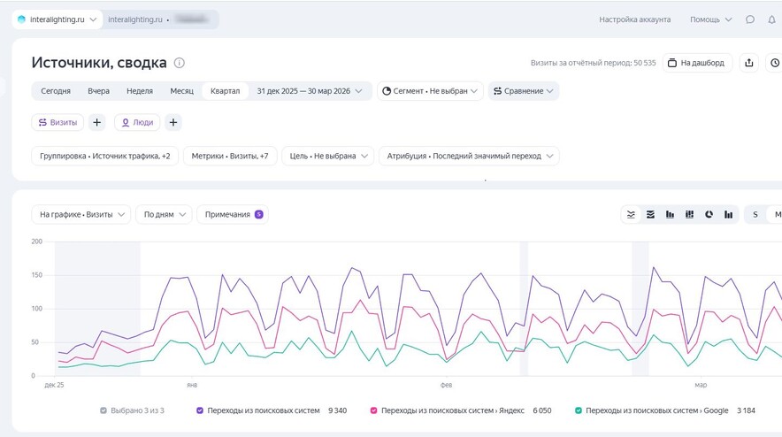Select the Вчера period tab
Screen dimensions: 782x437
[99, 91]
